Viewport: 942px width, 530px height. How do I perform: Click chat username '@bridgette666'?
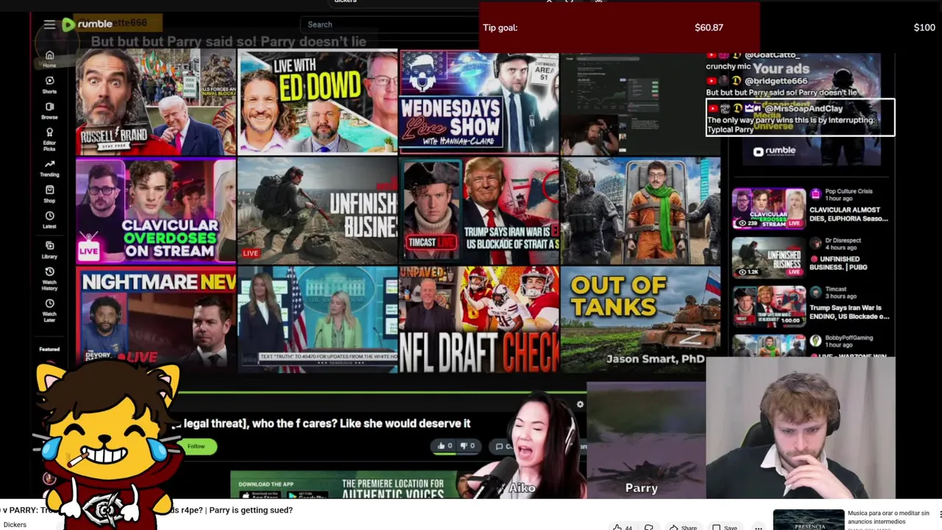pos(776,81)
